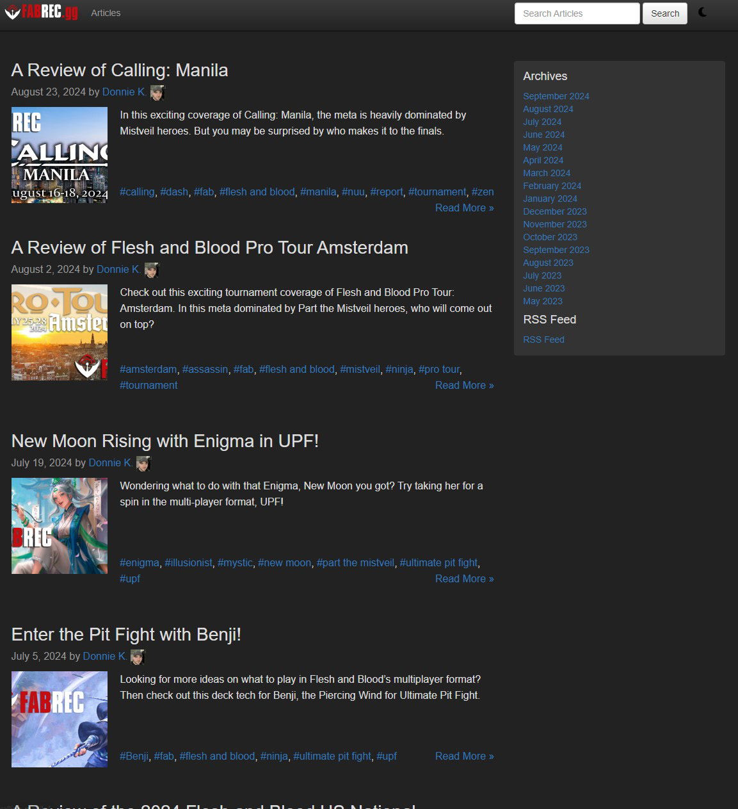Focus the Search Articles input field
Screen dimensions: 738x809
pos(577,13)
